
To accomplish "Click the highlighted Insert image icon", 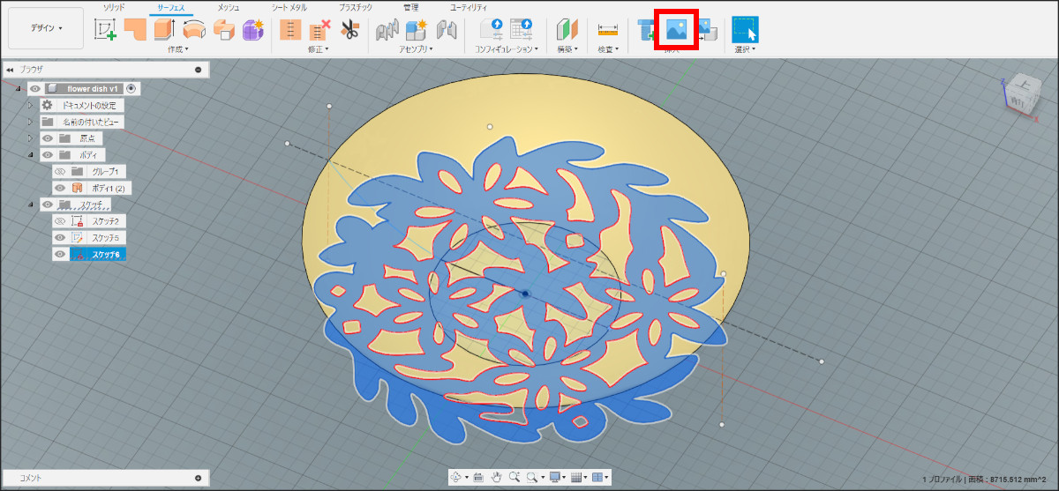I will (676, 30).
